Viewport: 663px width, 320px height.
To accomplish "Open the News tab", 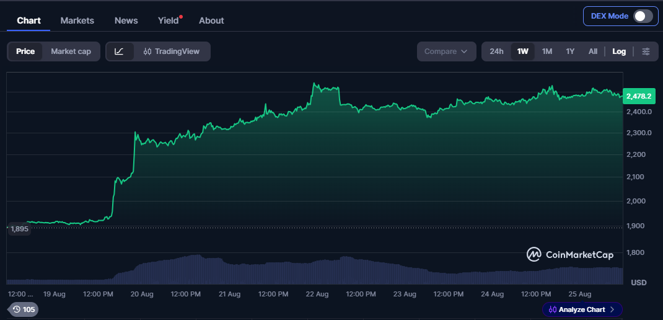I will click(126, 20).
